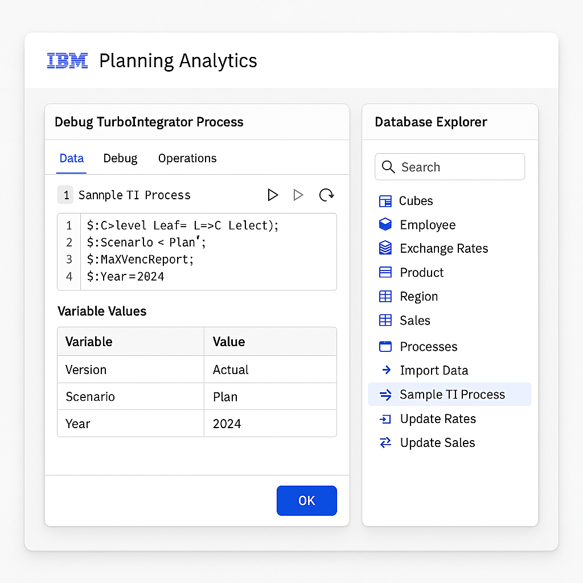The height and width of the screenshot is (583, 583).
Task: Click the Variable Values heading
Action: click(102, 311)
